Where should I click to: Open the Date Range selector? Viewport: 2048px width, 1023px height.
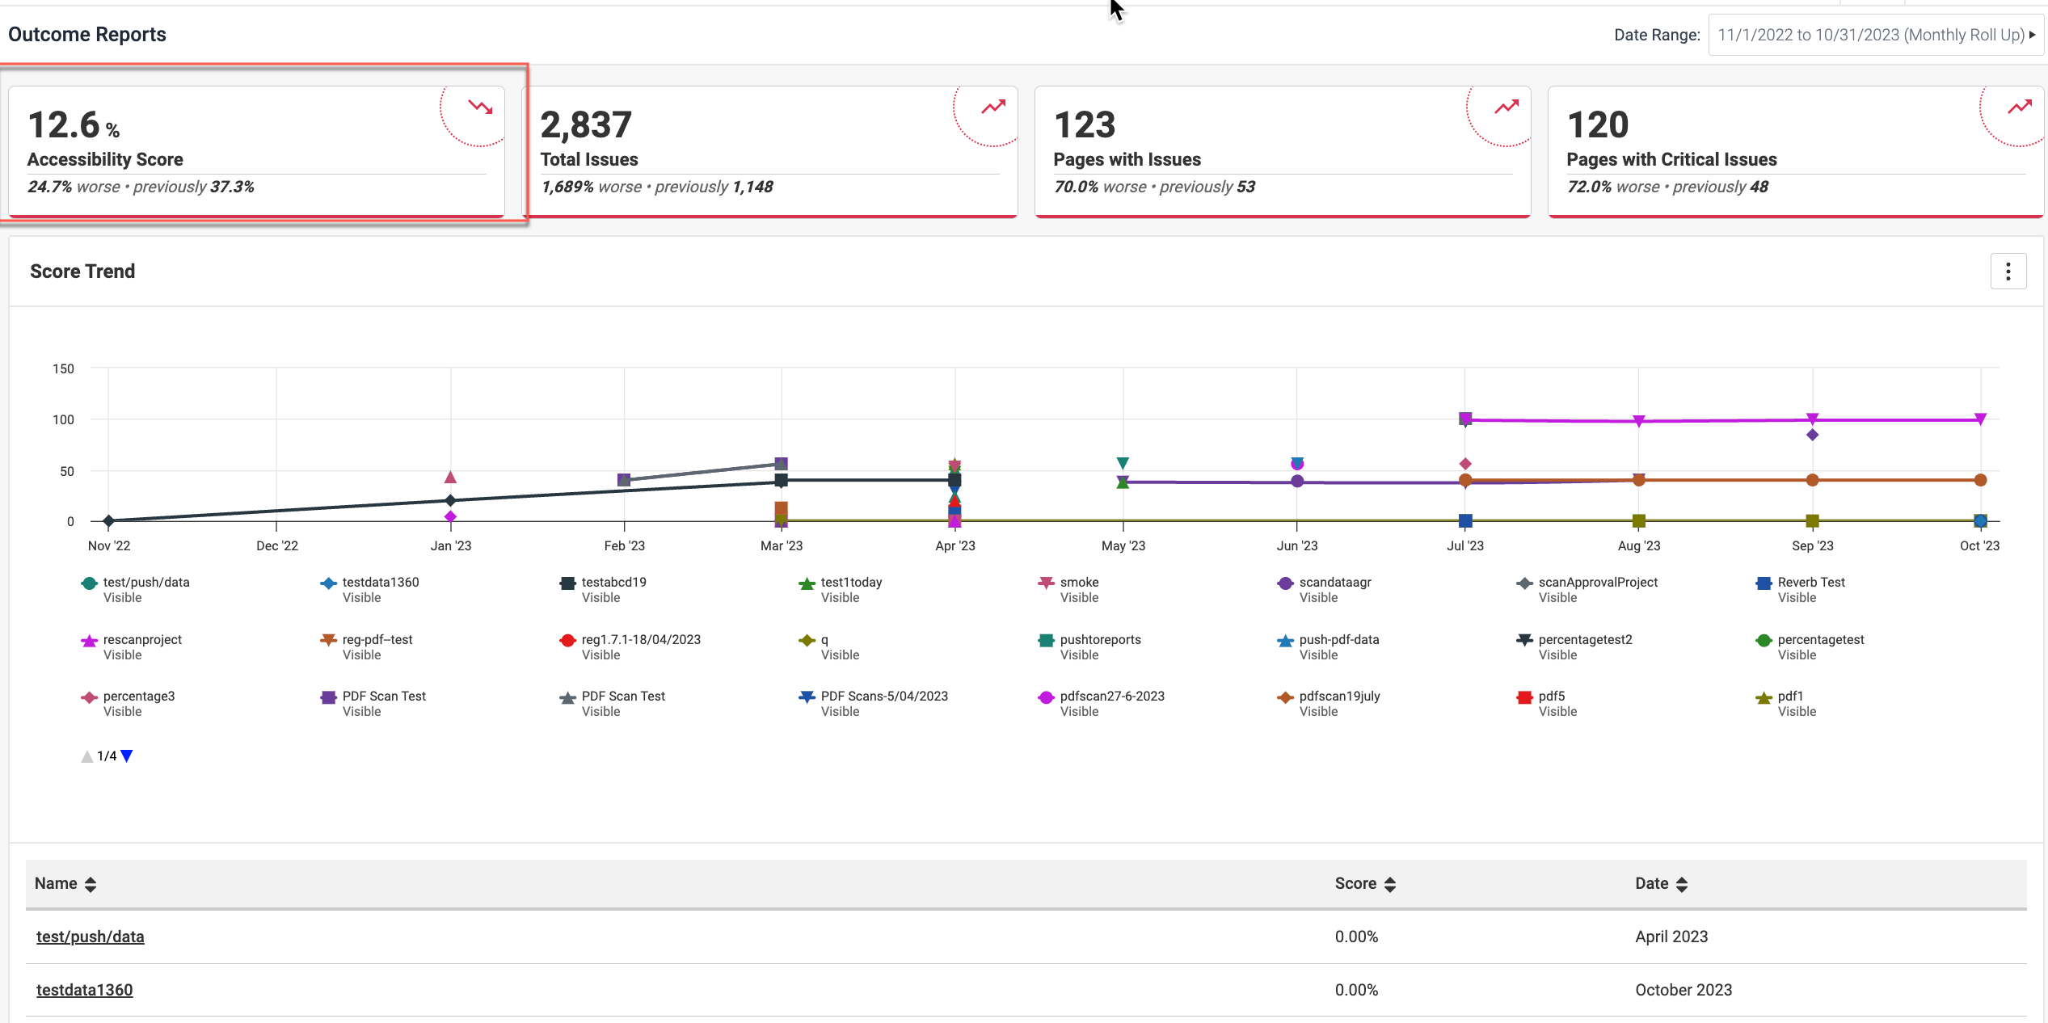pos(1875,35)
